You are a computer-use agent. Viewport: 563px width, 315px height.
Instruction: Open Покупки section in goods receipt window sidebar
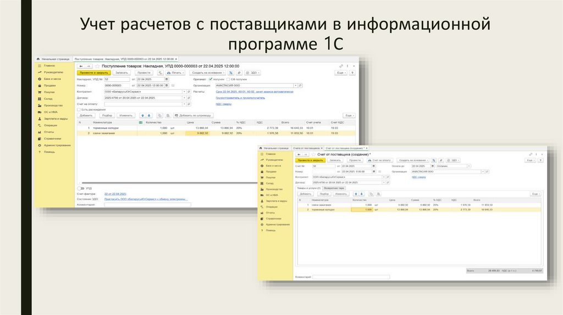point(47,92)
